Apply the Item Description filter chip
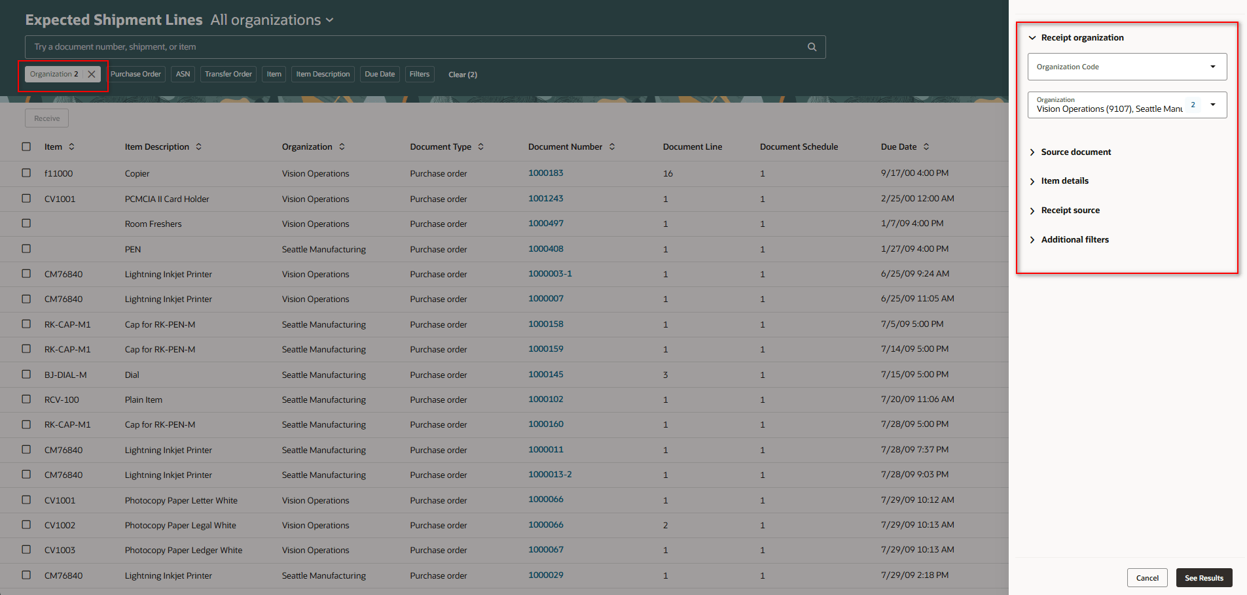1247x595 pixels. 323,74
